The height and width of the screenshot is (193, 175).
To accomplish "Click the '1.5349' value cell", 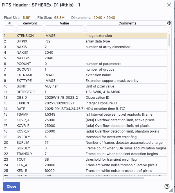I will [64, 115].
